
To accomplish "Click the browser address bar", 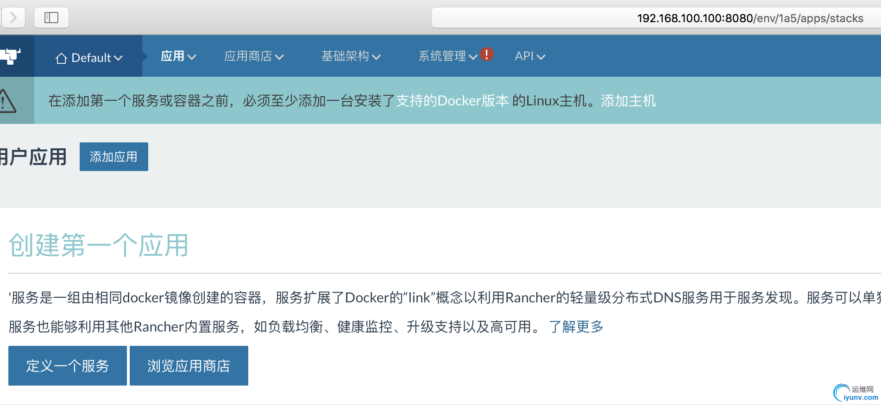I will pos(656,18).
